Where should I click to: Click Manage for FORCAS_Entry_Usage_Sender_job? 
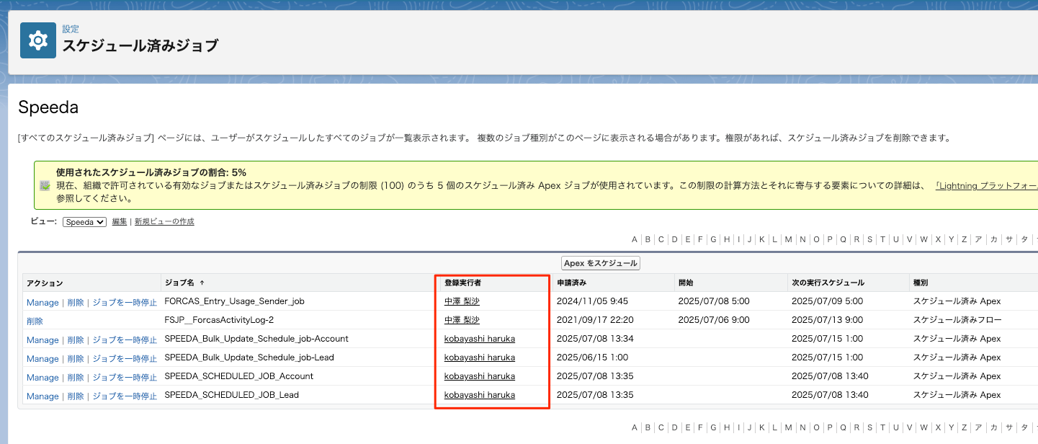pos(42,302)
